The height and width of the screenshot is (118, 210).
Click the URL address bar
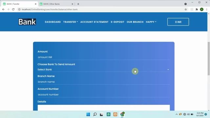pos(102,10)
